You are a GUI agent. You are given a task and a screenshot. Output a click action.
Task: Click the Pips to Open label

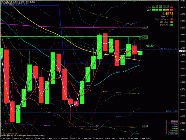[161, 19]
